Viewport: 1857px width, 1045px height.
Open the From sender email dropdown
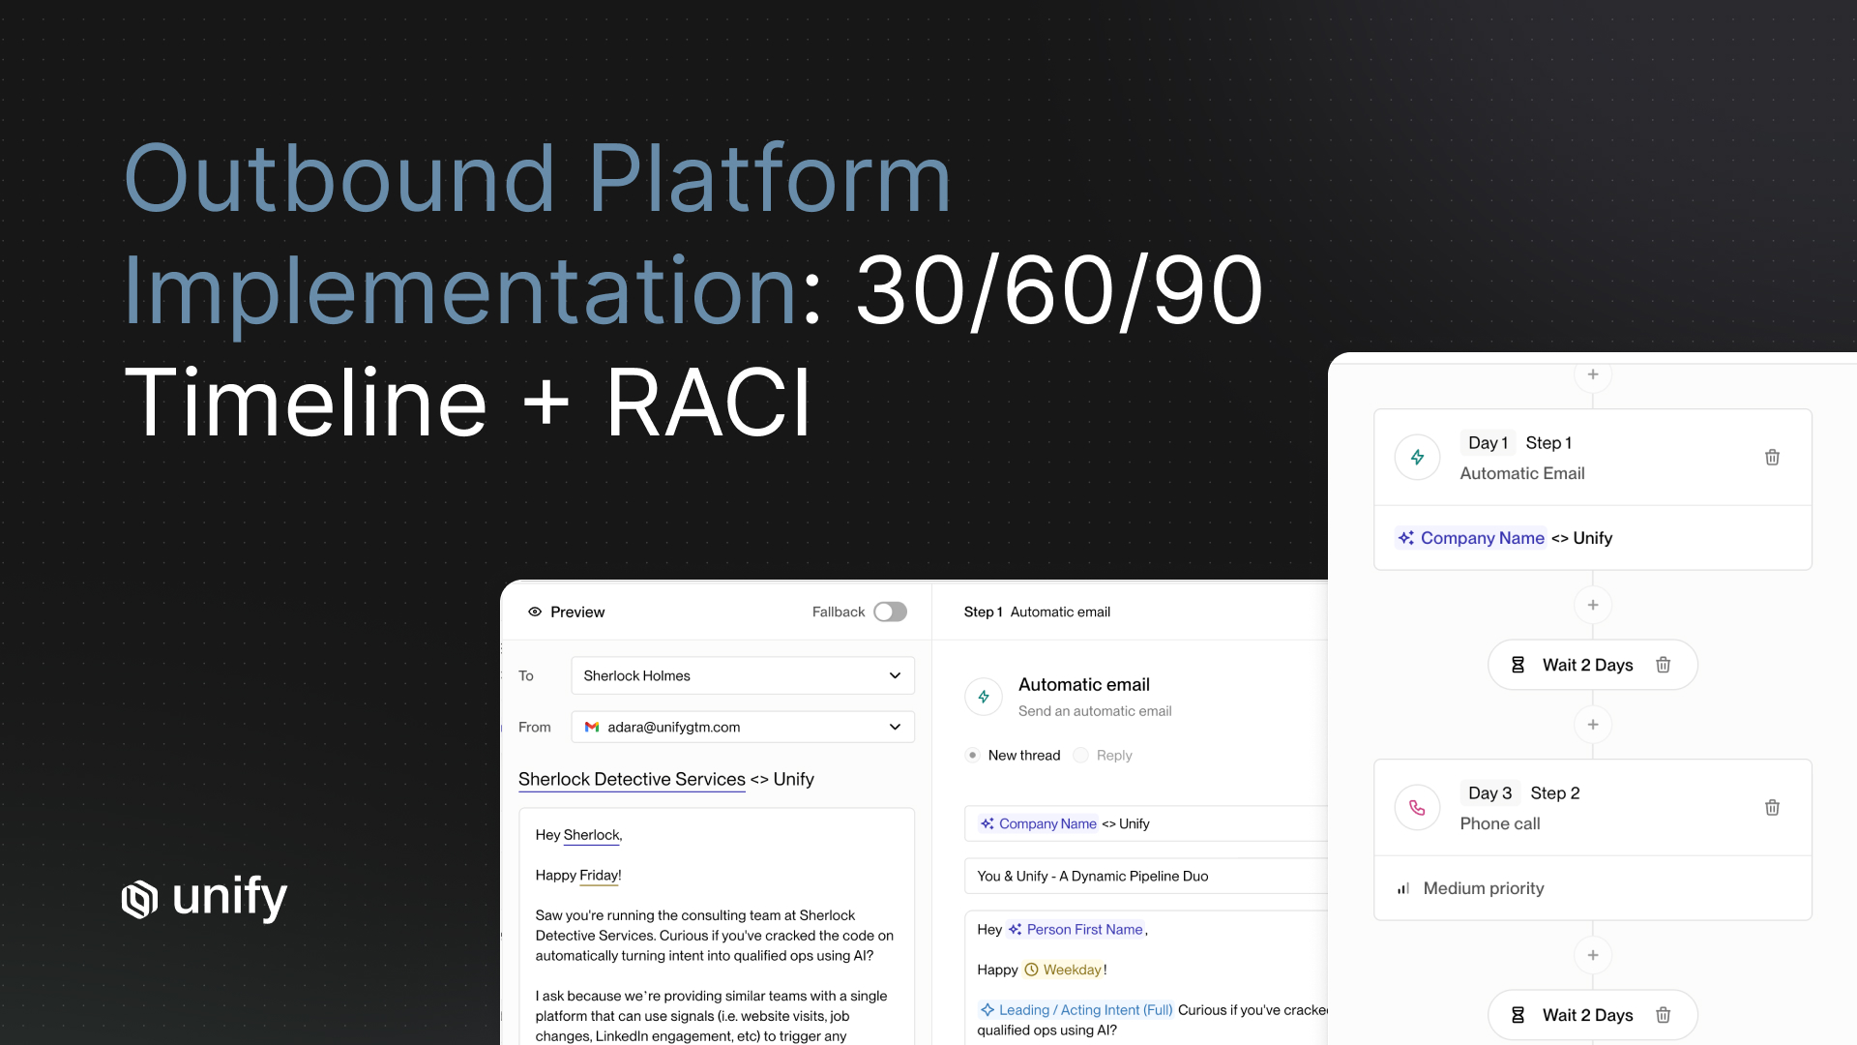coord(743,727)
